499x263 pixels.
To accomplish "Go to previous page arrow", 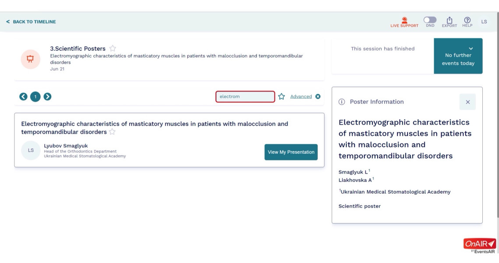I will click(x=23, y=96).
